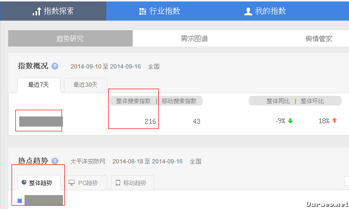Click the overall search index value 216

click(x=150, y=121)
